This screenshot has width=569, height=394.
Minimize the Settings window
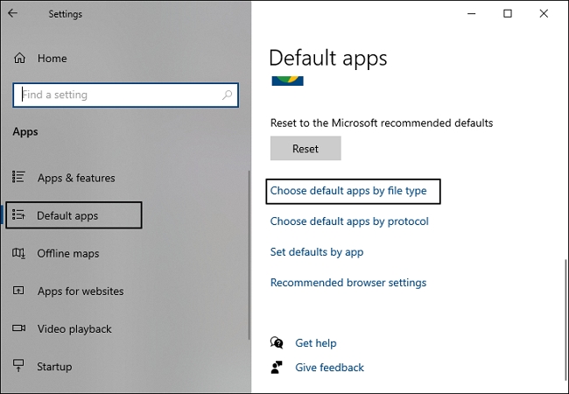(471, 14)
